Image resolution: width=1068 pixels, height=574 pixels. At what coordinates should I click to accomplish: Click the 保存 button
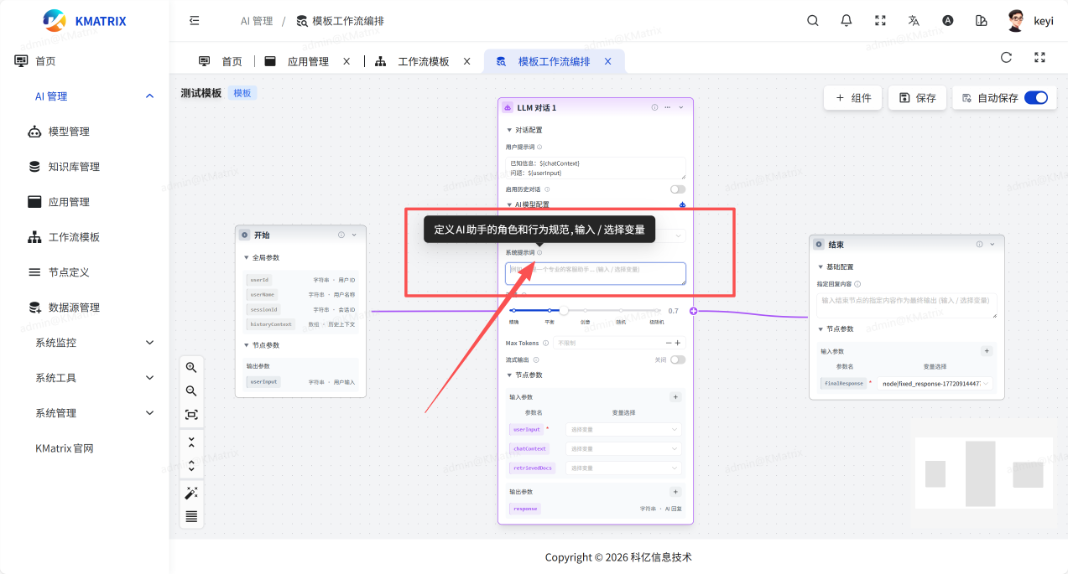[x=917, y=98]
